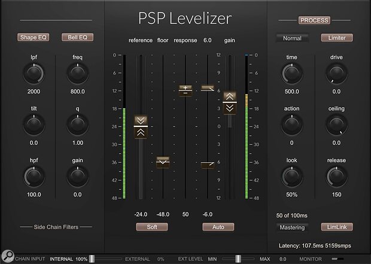The width and height of the screenshot is (371, 264).
Task: Click the magnifier icon in bottom corner
Action: click(8, 256)
